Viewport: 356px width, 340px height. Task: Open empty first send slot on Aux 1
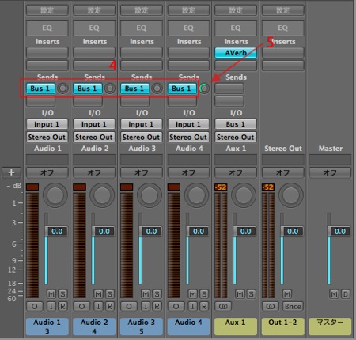pos(229,89)
